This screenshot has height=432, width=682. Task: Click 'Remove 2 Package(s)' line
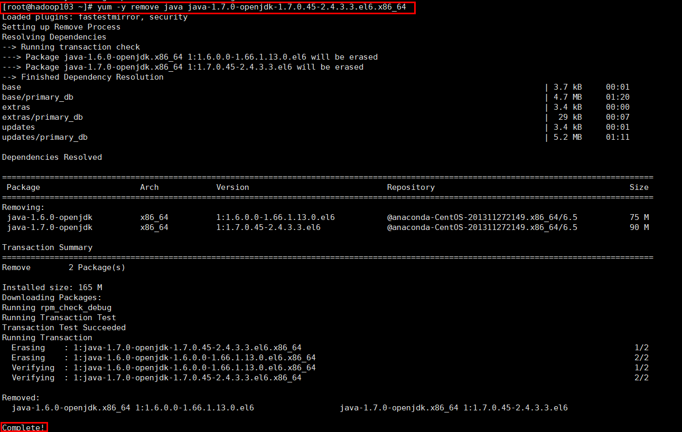tap(64, 267)
